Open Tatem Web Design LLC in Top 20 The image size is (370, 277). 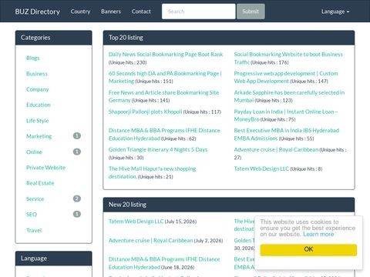coord(261,169)
